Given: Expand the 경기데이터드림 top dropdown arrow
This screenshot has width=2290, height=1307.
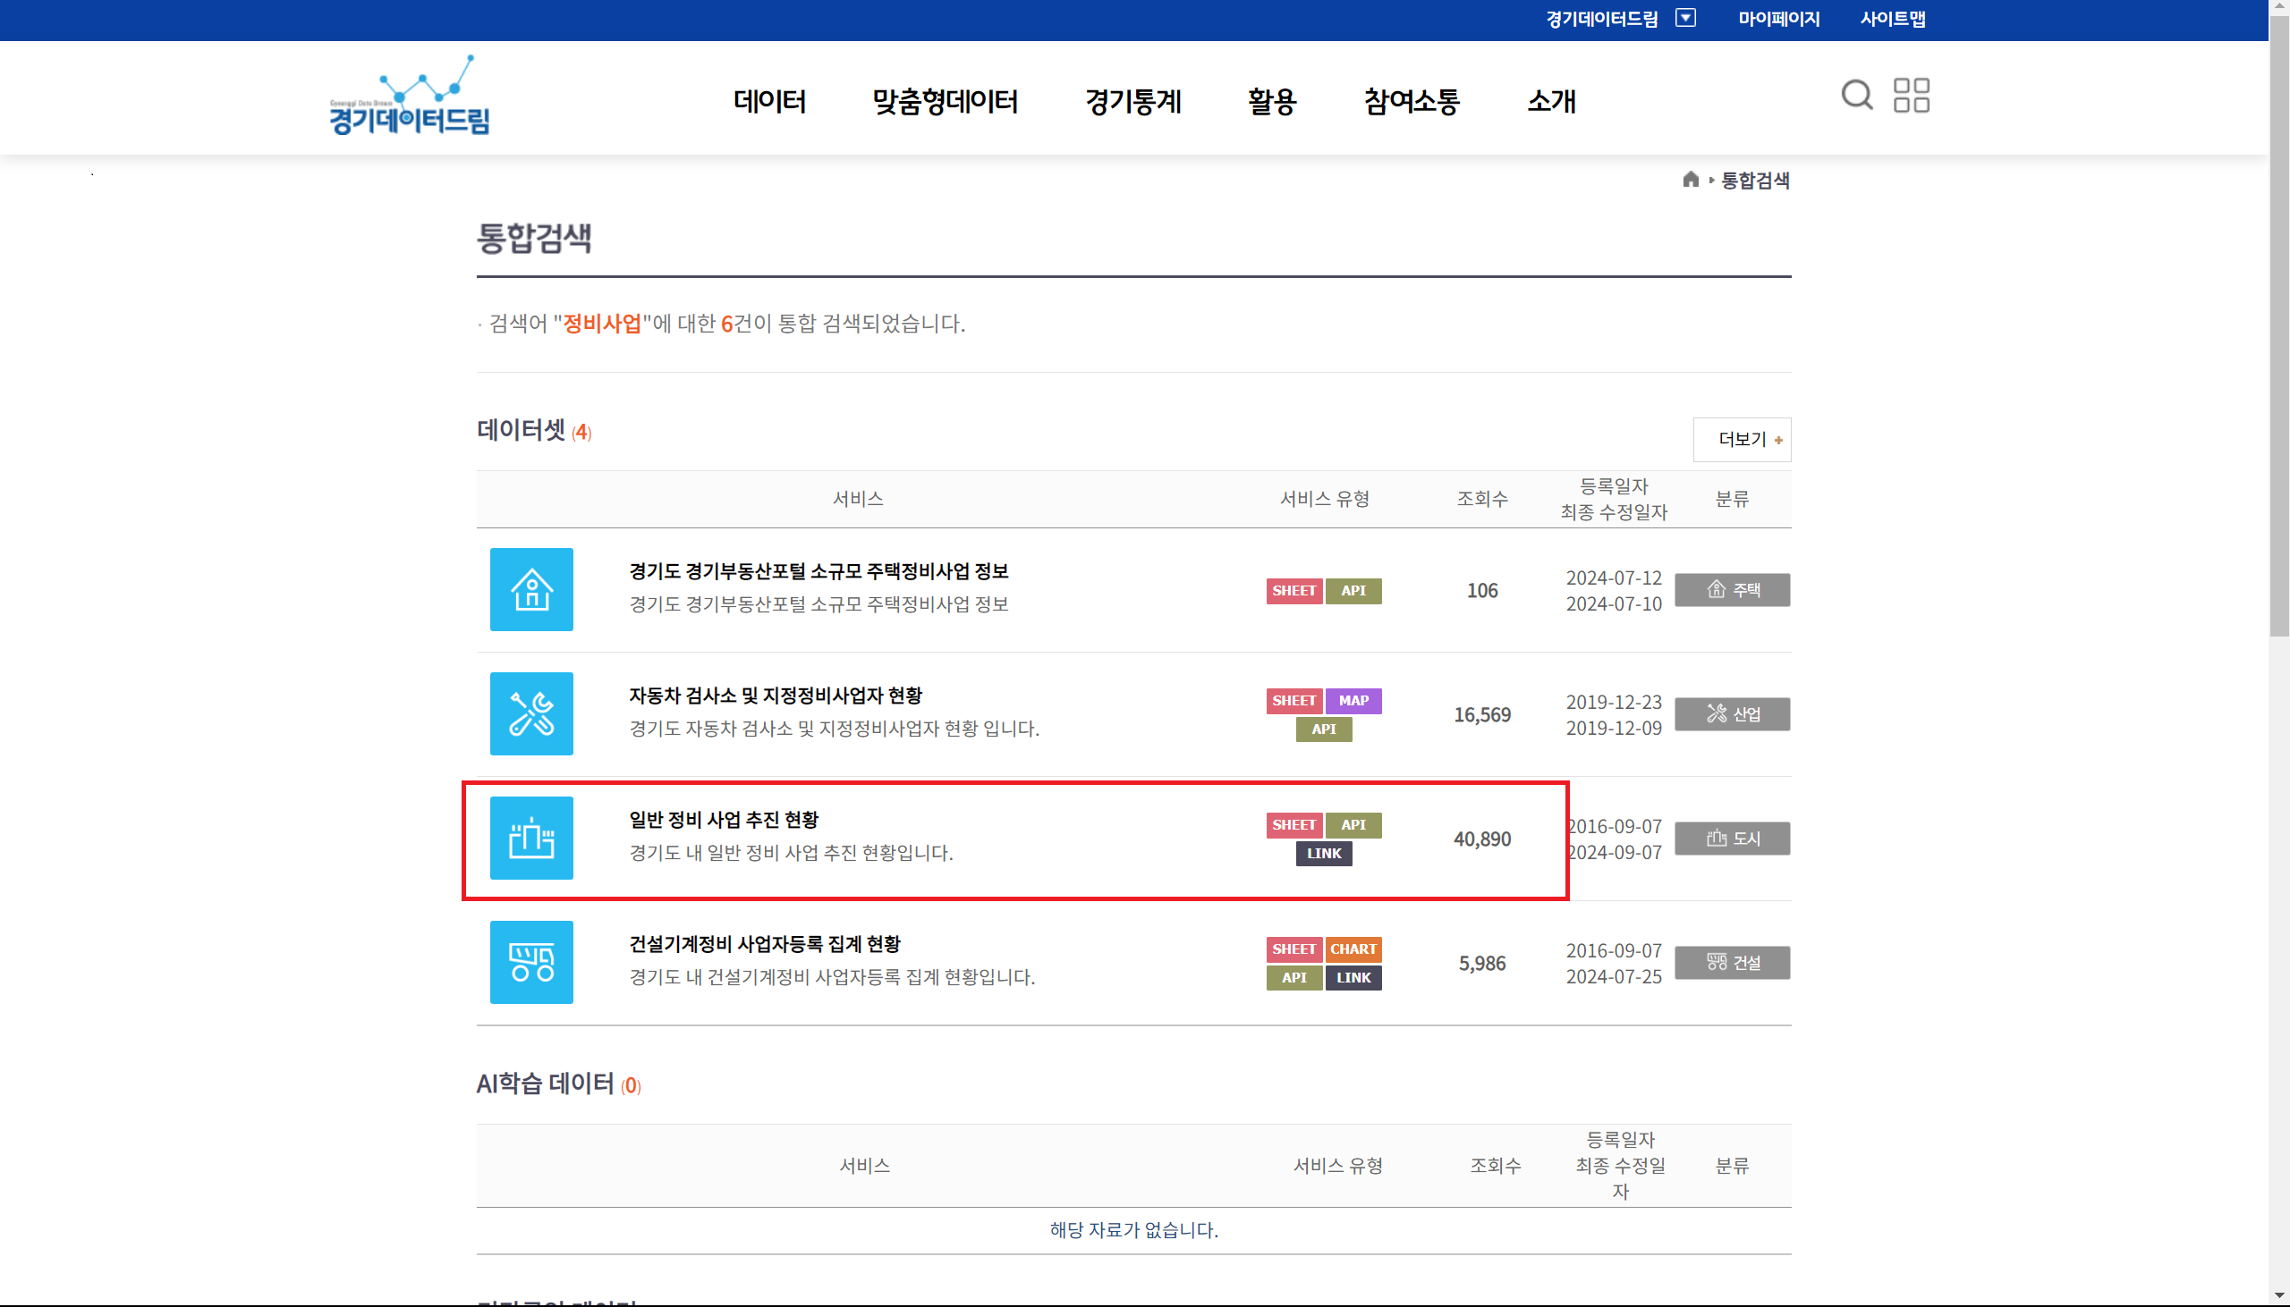Looking at the screenshot, I should pyautogui.click(x=1685, y=18).
